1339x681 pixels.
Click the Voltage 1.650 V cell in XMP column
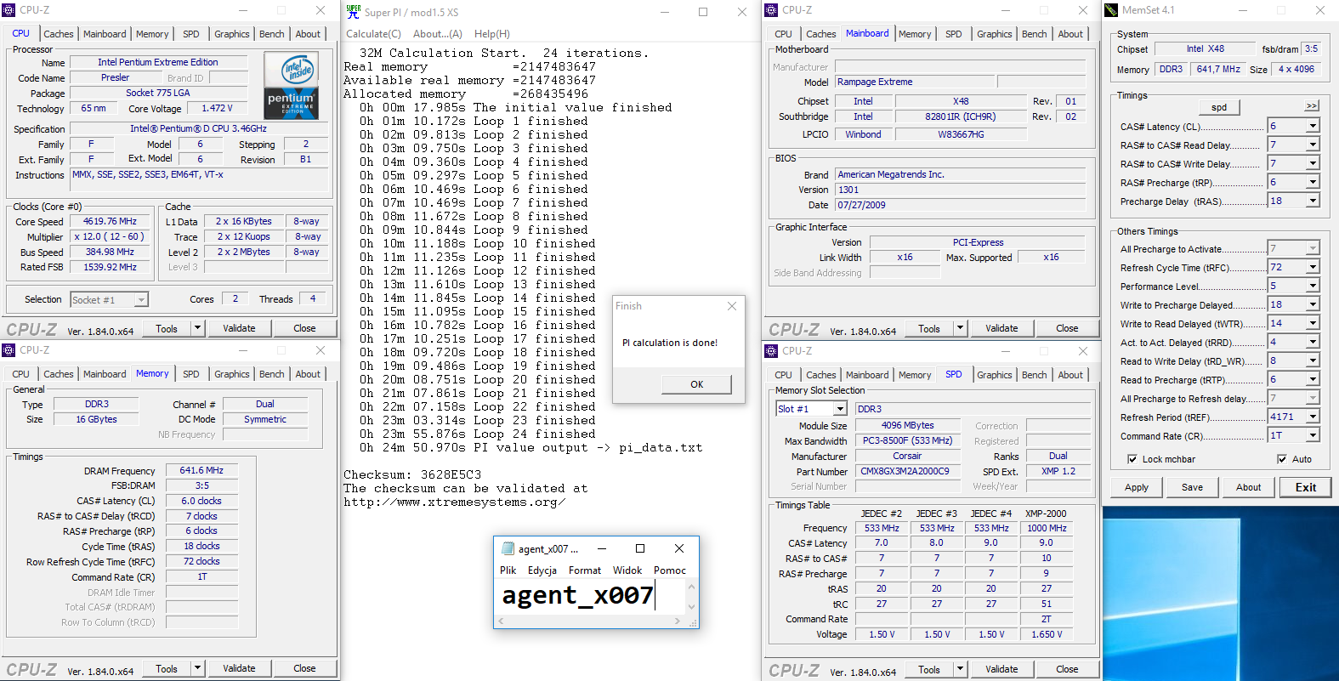pos(1046,634)
